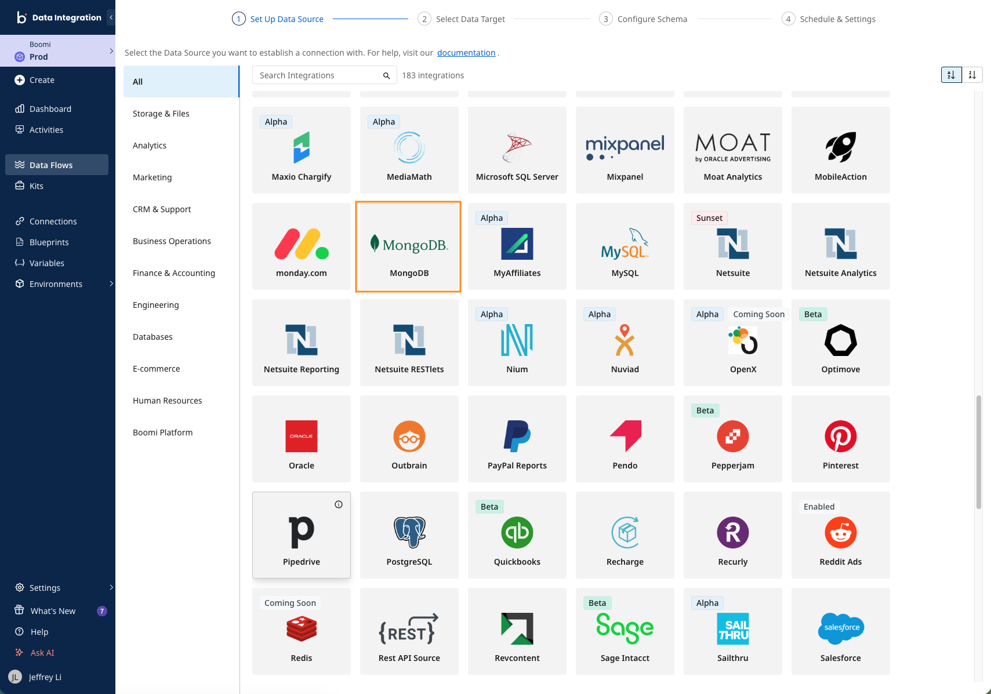Choose Netsuite RESTlets card
The height and width of the screenshot is (694, 991).
(x=409, y=343)
